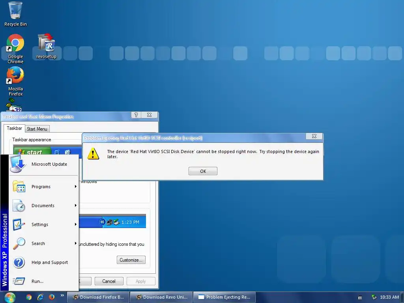Expand the Search submenu arrow
Viewport: 404px width, 303px height.
coord(75,243)
